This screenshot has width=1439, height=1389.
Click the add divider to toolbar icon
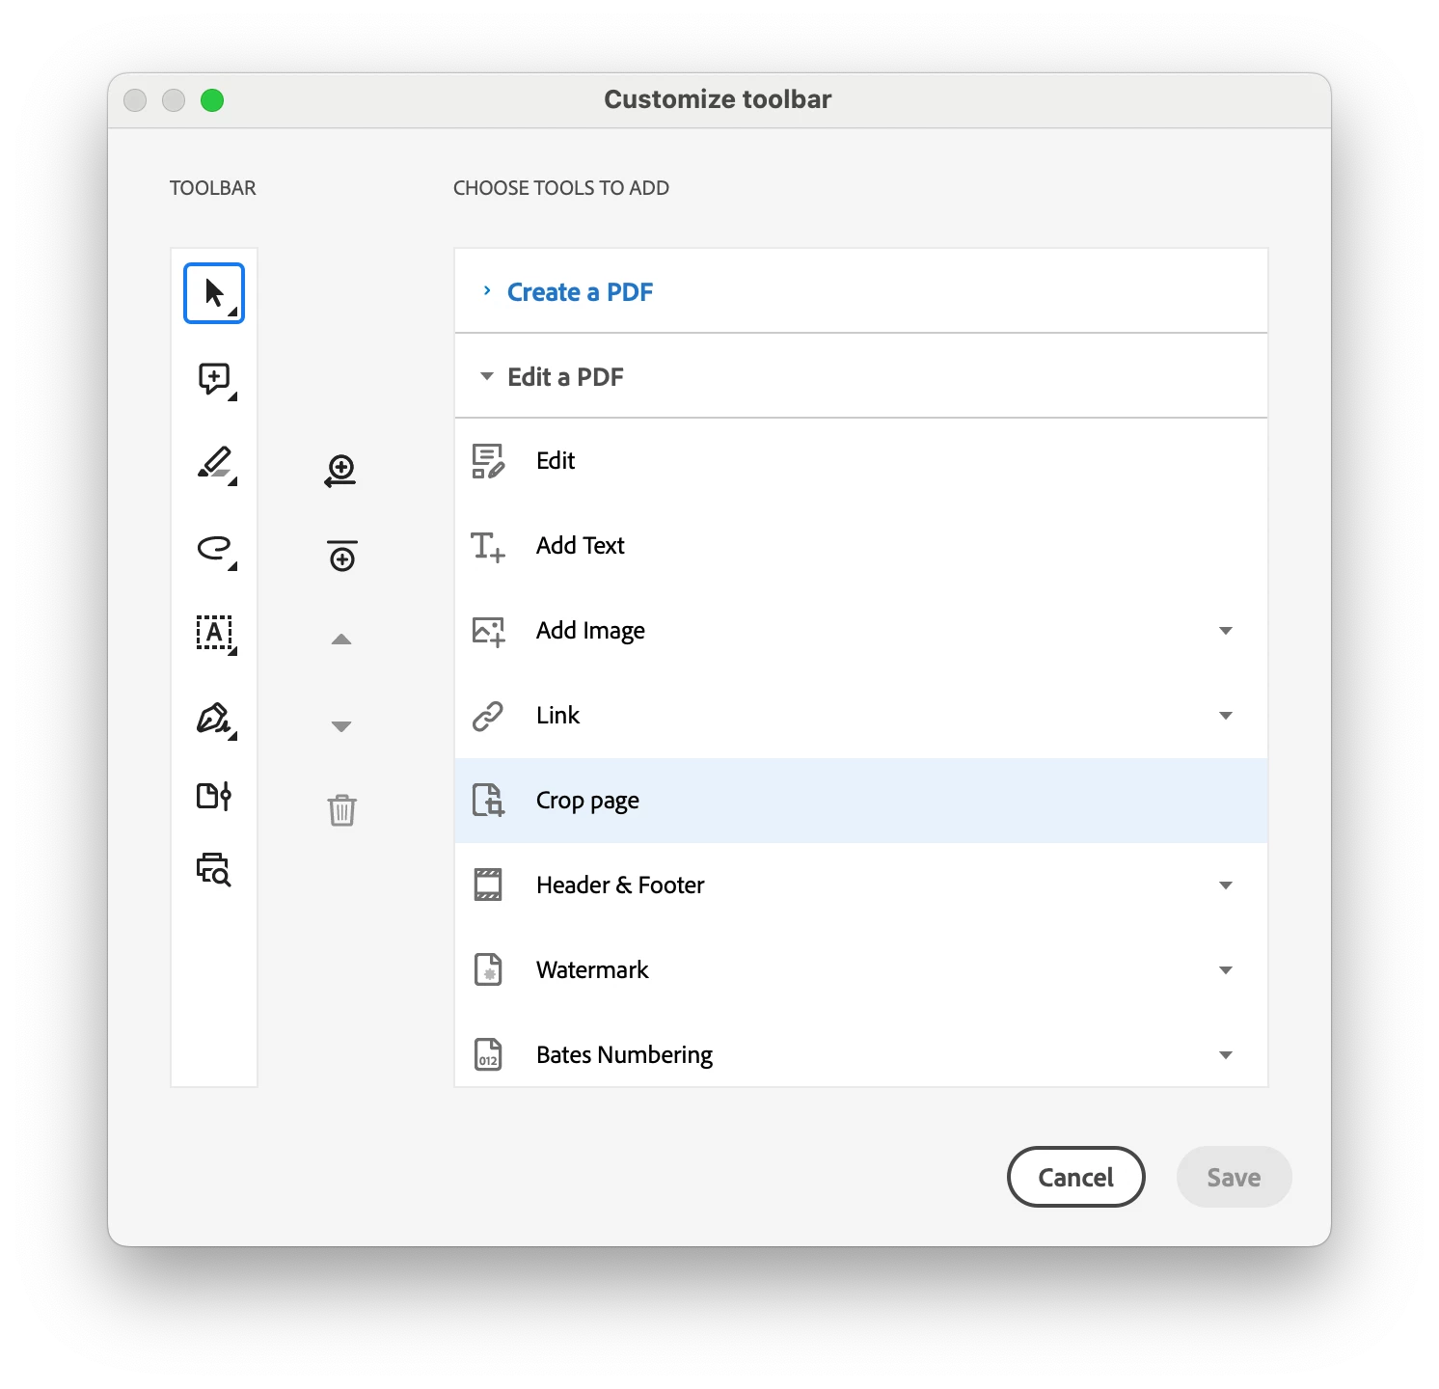click(341, 556)
